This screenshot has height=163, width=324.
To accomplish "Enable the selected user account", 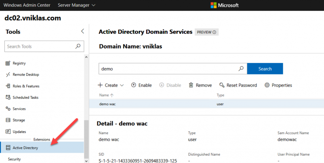I will pyautogui.click(x=141, y=85).
